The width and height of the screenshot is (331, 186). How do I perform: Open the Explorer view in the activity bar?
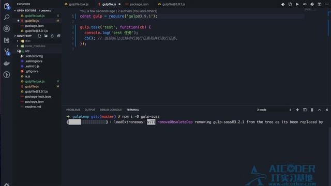click(7, 6)
